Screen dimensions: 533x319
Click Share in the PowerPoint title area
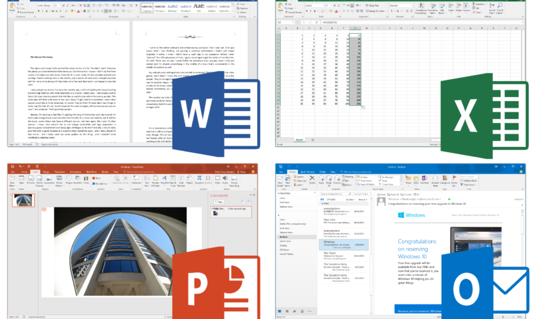pyautogui.click(x=243, y=172)
